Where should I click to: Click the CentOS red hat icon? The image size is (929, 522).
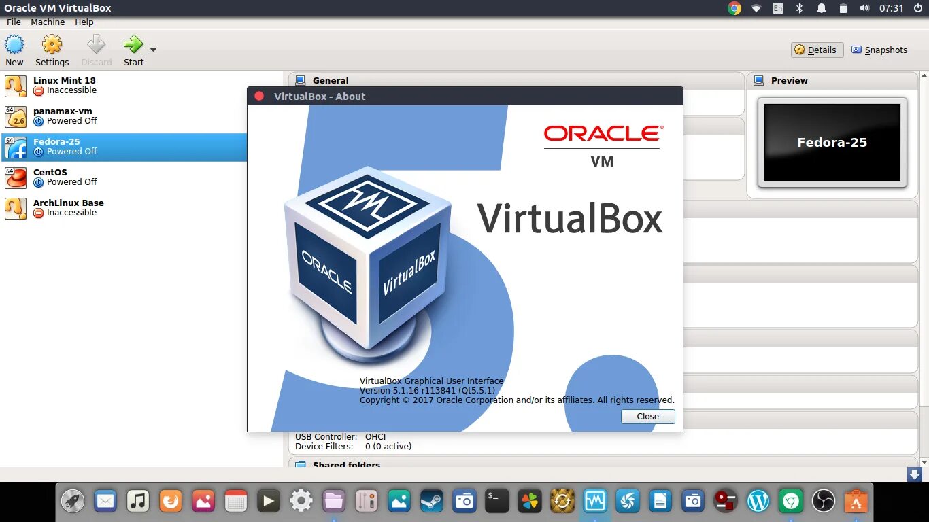coord(16,177)
